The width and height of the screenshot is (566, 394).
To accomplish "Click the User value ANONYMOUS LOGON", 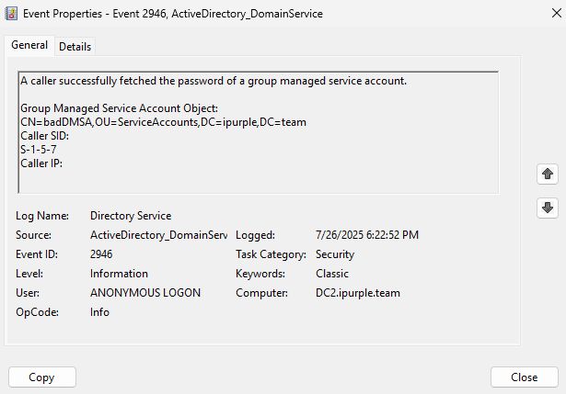I will tap(145, 293).
